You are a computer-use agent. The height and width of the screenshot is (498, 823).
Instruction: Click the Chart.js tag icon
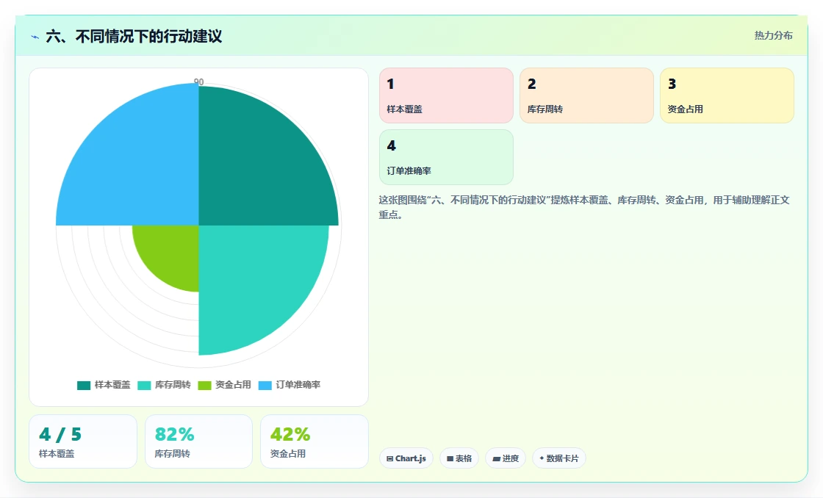point(389,458)
